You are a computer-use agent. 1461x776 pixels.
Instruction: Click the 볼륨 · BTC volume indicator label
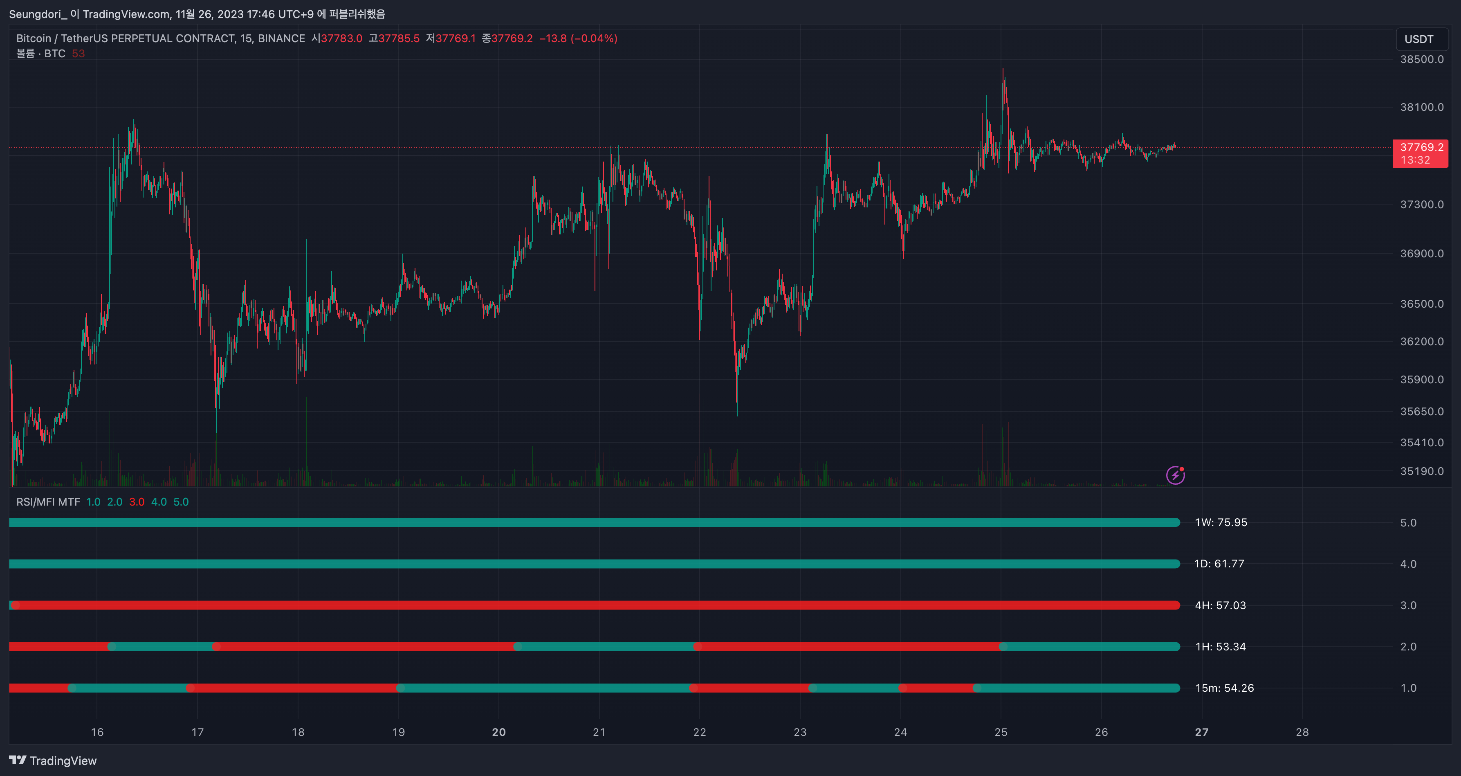41,53
